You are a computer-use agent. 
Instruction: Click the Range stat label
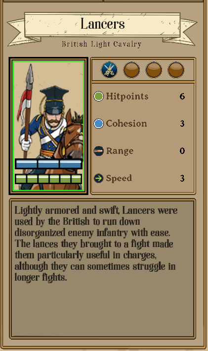pyautogui.click(x=120, y=151)
